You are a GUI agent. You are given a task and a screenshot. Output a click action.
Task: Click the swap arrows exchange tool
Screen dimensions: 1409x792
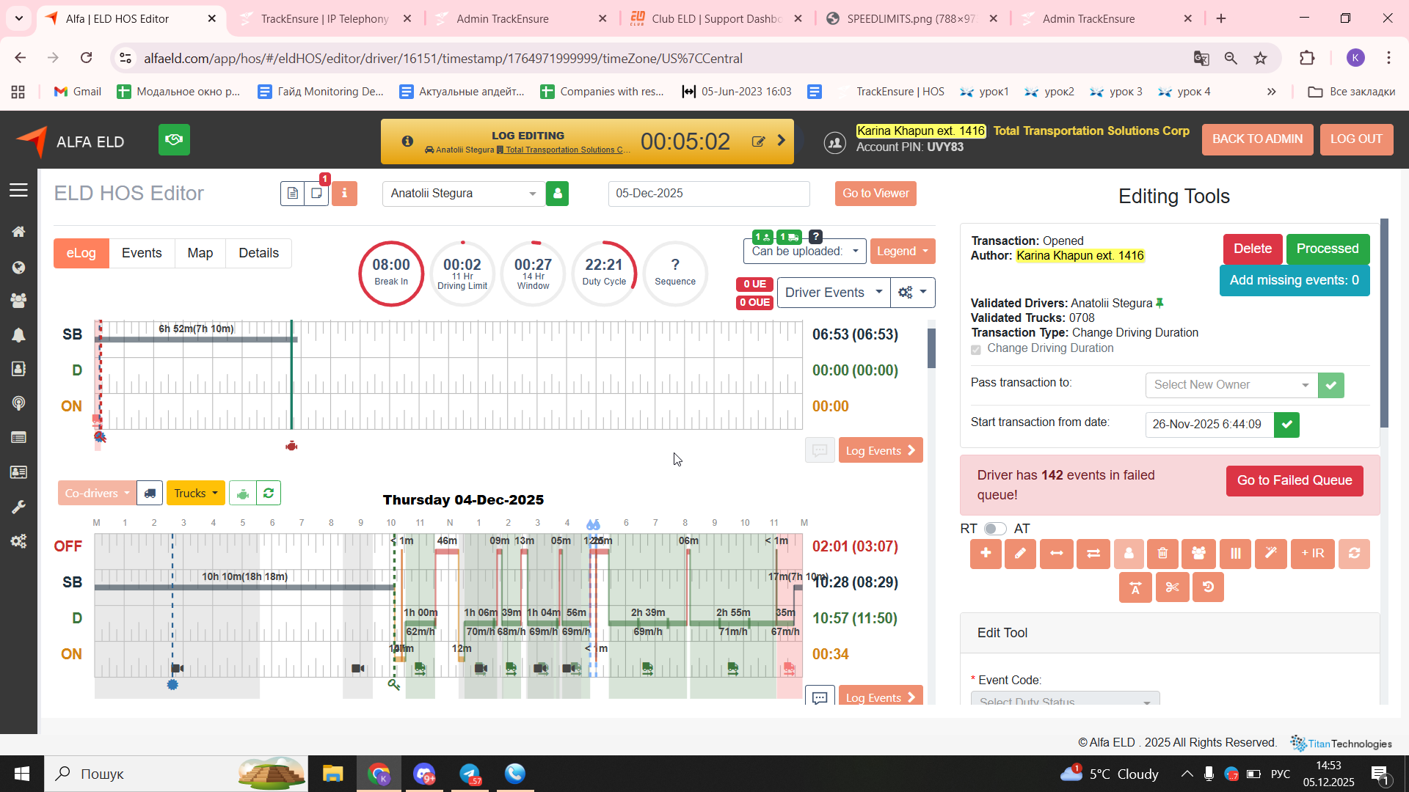[x=1093, y=554]
